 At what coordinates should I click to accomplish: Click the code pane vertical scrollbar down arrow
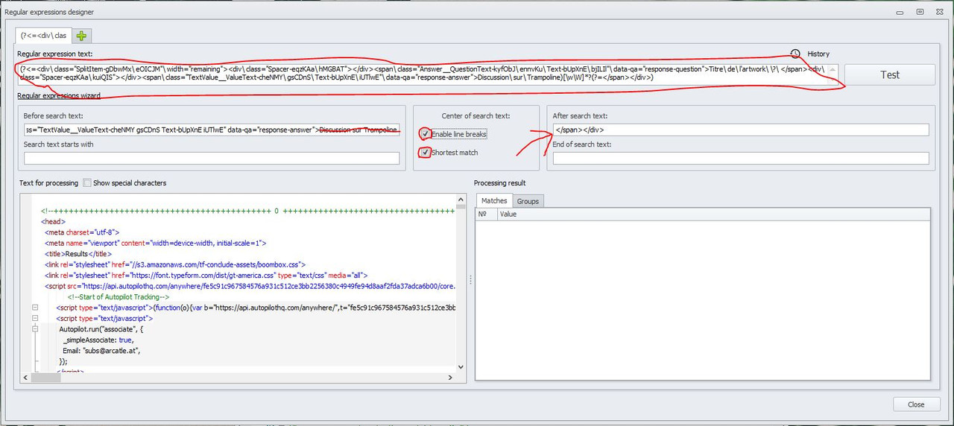(461, 367)
